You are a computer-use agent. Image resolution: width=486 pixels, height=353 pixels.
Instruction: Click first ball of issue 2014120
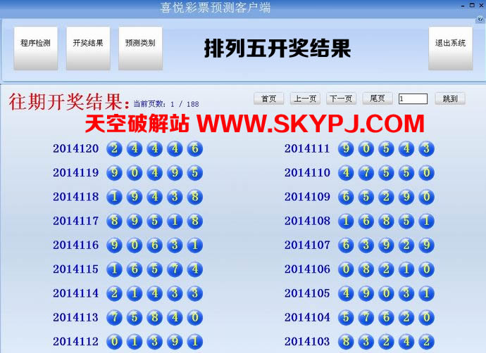click(x=114, y=149)
